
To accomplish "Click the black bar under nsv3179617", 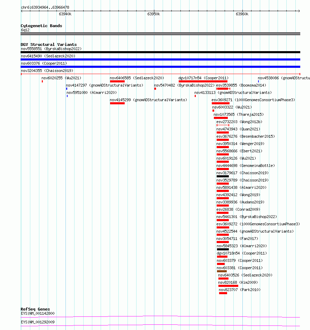I will (x=223, y=176).
